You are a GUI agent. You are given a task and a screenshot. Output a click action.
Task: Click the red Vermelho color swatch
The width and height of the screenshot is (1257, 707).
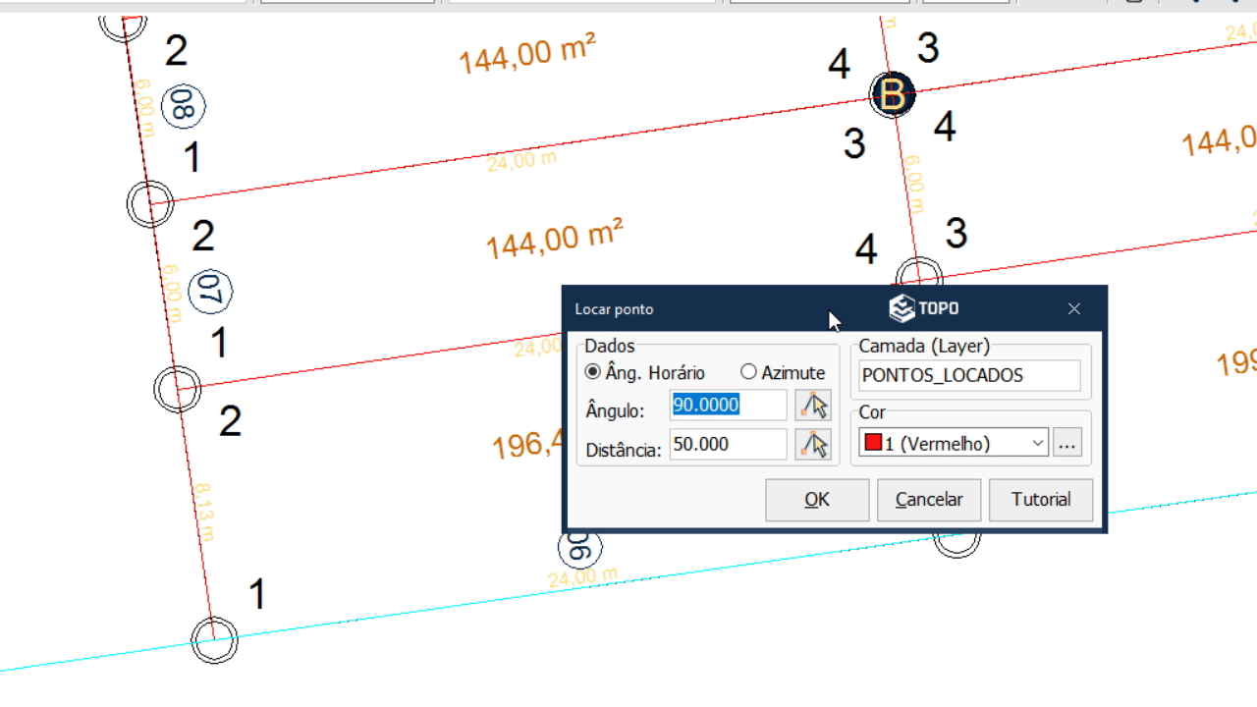point(873,444)
